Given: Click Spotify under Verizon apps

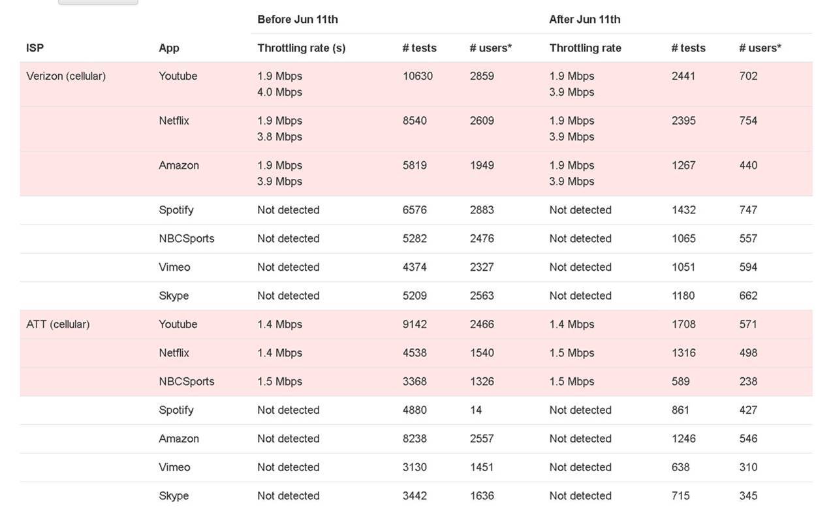Looking at the screenshot, I should 176,210.
